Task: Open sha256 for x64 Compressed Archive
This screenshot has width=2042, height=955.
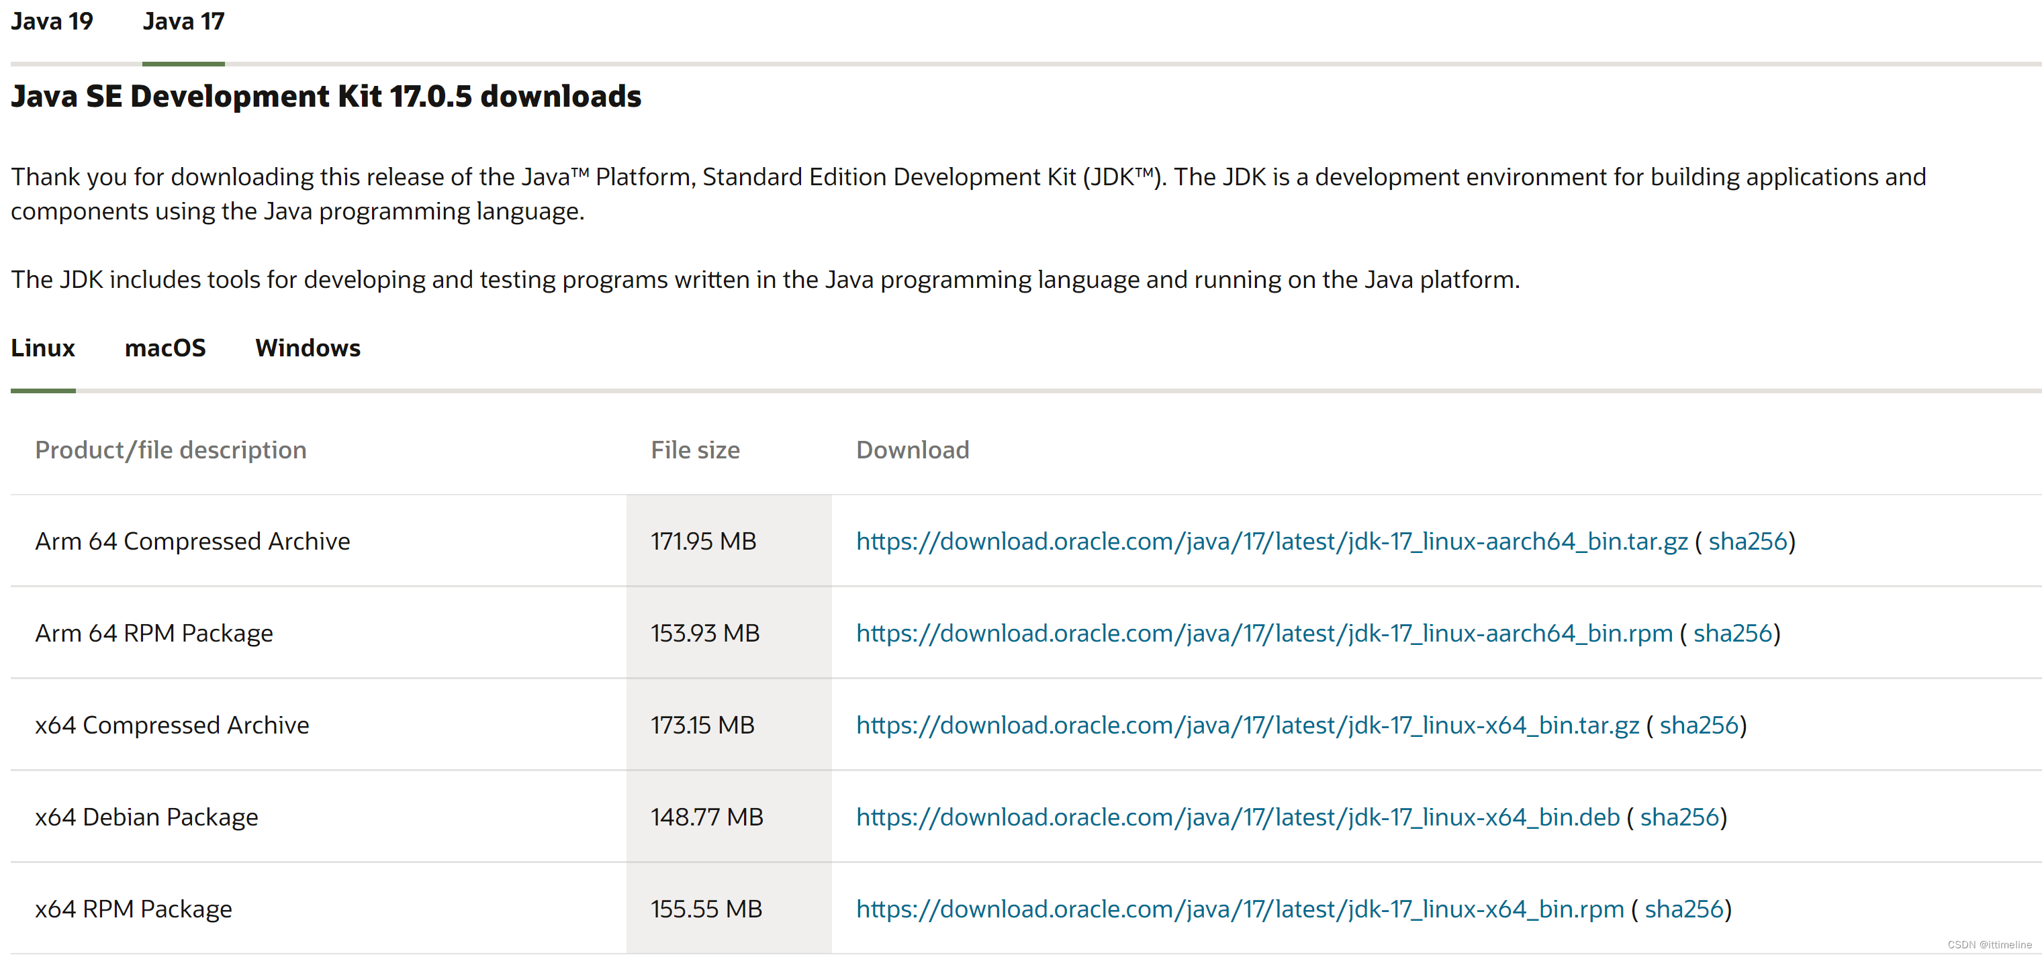Action: point(1699,725)
